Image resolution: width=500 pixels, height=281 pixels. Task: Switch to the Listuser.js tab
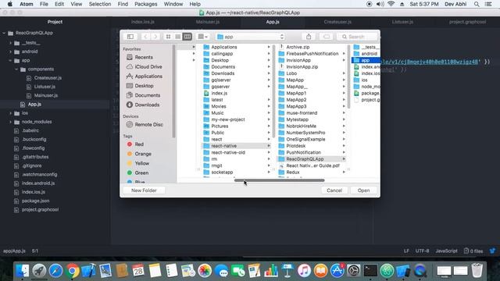[402, 22]
